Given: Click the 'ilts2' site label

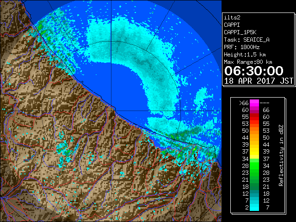Looking at the screenshot, I should pos(232,18).
